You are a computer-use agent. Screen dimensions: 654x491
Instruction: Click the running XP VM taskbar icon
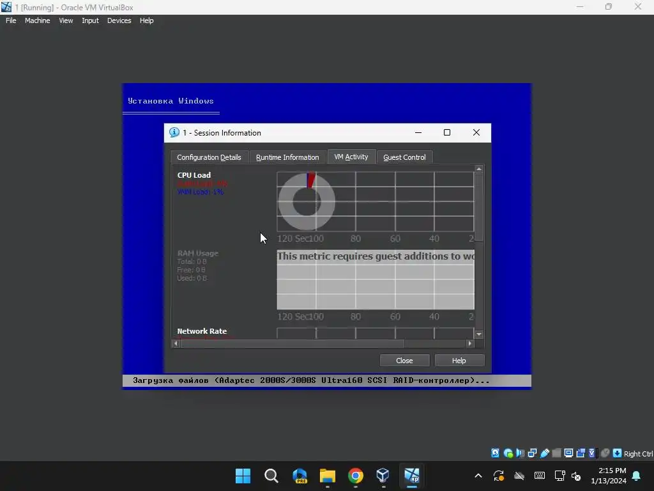(412, 476)
